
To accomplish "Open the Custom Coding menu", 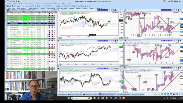I will 47,4.
